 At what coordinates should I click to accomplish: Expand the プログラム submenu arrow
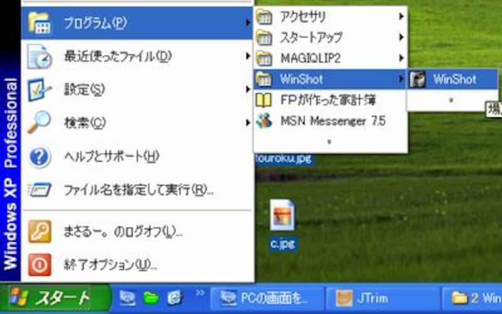(x=248, y=23)
